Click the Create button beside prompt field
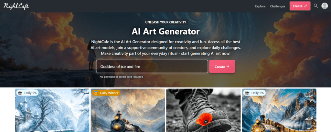This screenshot has height=132, width=331. [222, 66]
